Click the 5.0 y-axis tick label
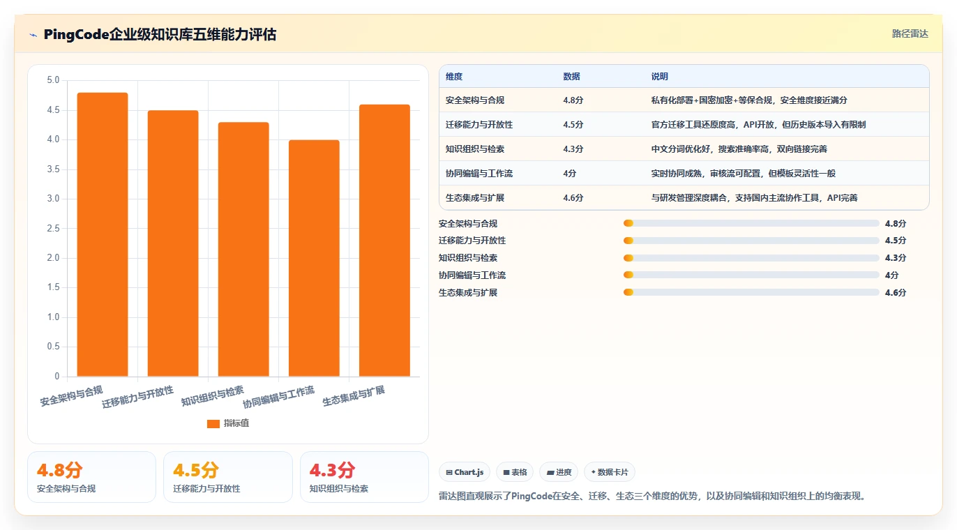The width and height of the screenshot is (957, 530). click(54, 80)
